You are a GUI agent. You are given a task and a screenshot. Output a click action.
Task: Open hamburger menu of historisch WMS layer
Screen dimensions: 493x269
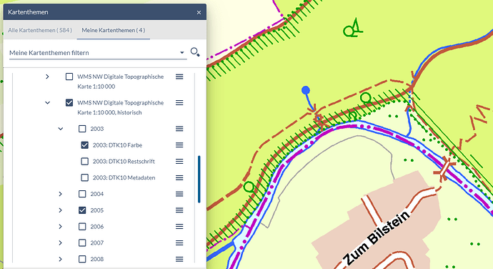tap(179, 103)
